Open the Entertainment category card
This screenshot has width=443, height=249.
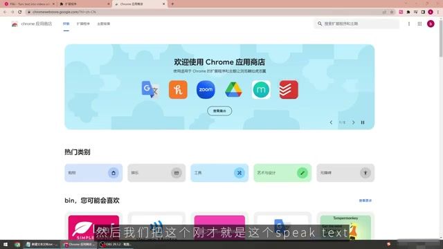[156, 173]
